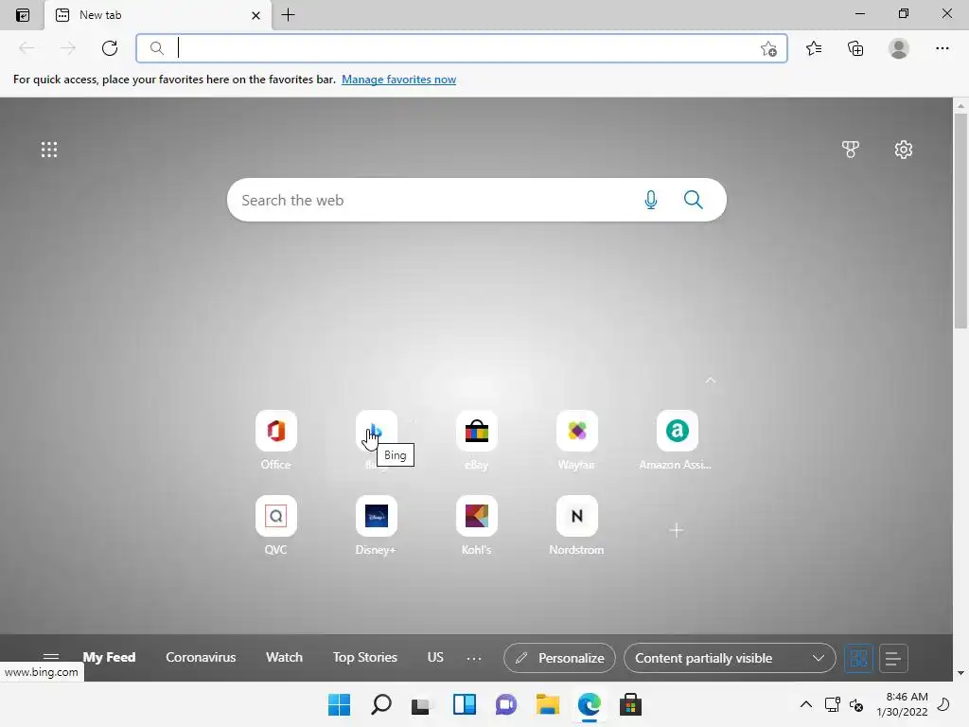Viewport: 969px width, 727px height.
Task: Start voice search with microphone icon
Action: click(651, 200)
